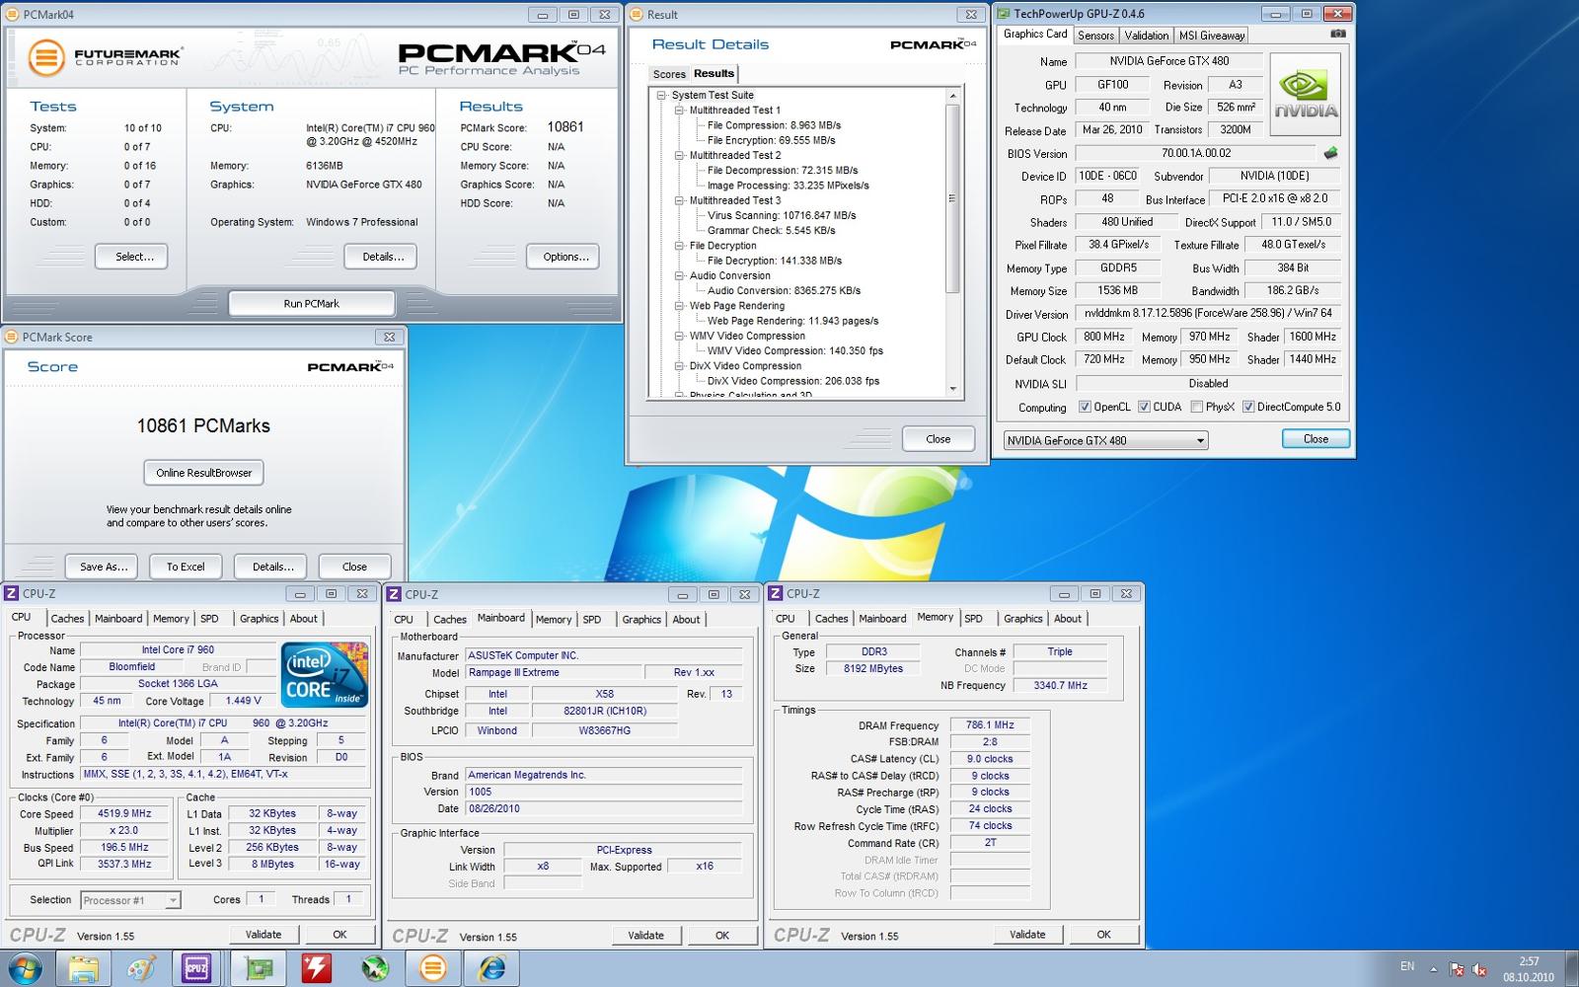Screen dimensions: 1579x987
Task: Toggle the CUDA checkbox in GPU-Z
Action: (1144, 407)
